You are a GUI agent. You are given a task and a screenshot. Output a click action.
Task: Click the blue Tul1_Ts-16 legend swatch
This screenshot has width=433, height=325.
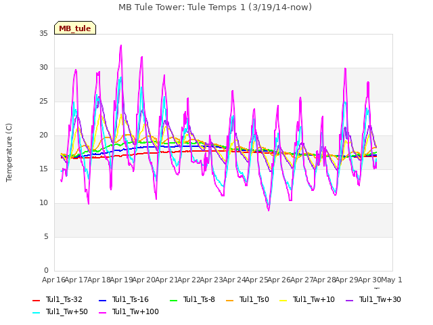click(102, 301)
